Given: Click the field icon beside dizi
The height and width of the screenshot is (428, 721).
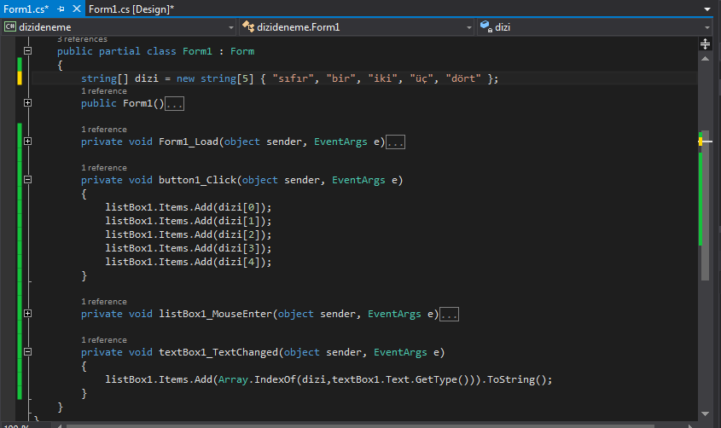Looking at the screenshot, I should 486,27.
